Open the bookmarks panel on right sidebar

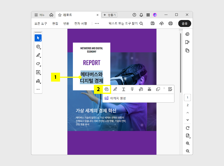(188, 42)
